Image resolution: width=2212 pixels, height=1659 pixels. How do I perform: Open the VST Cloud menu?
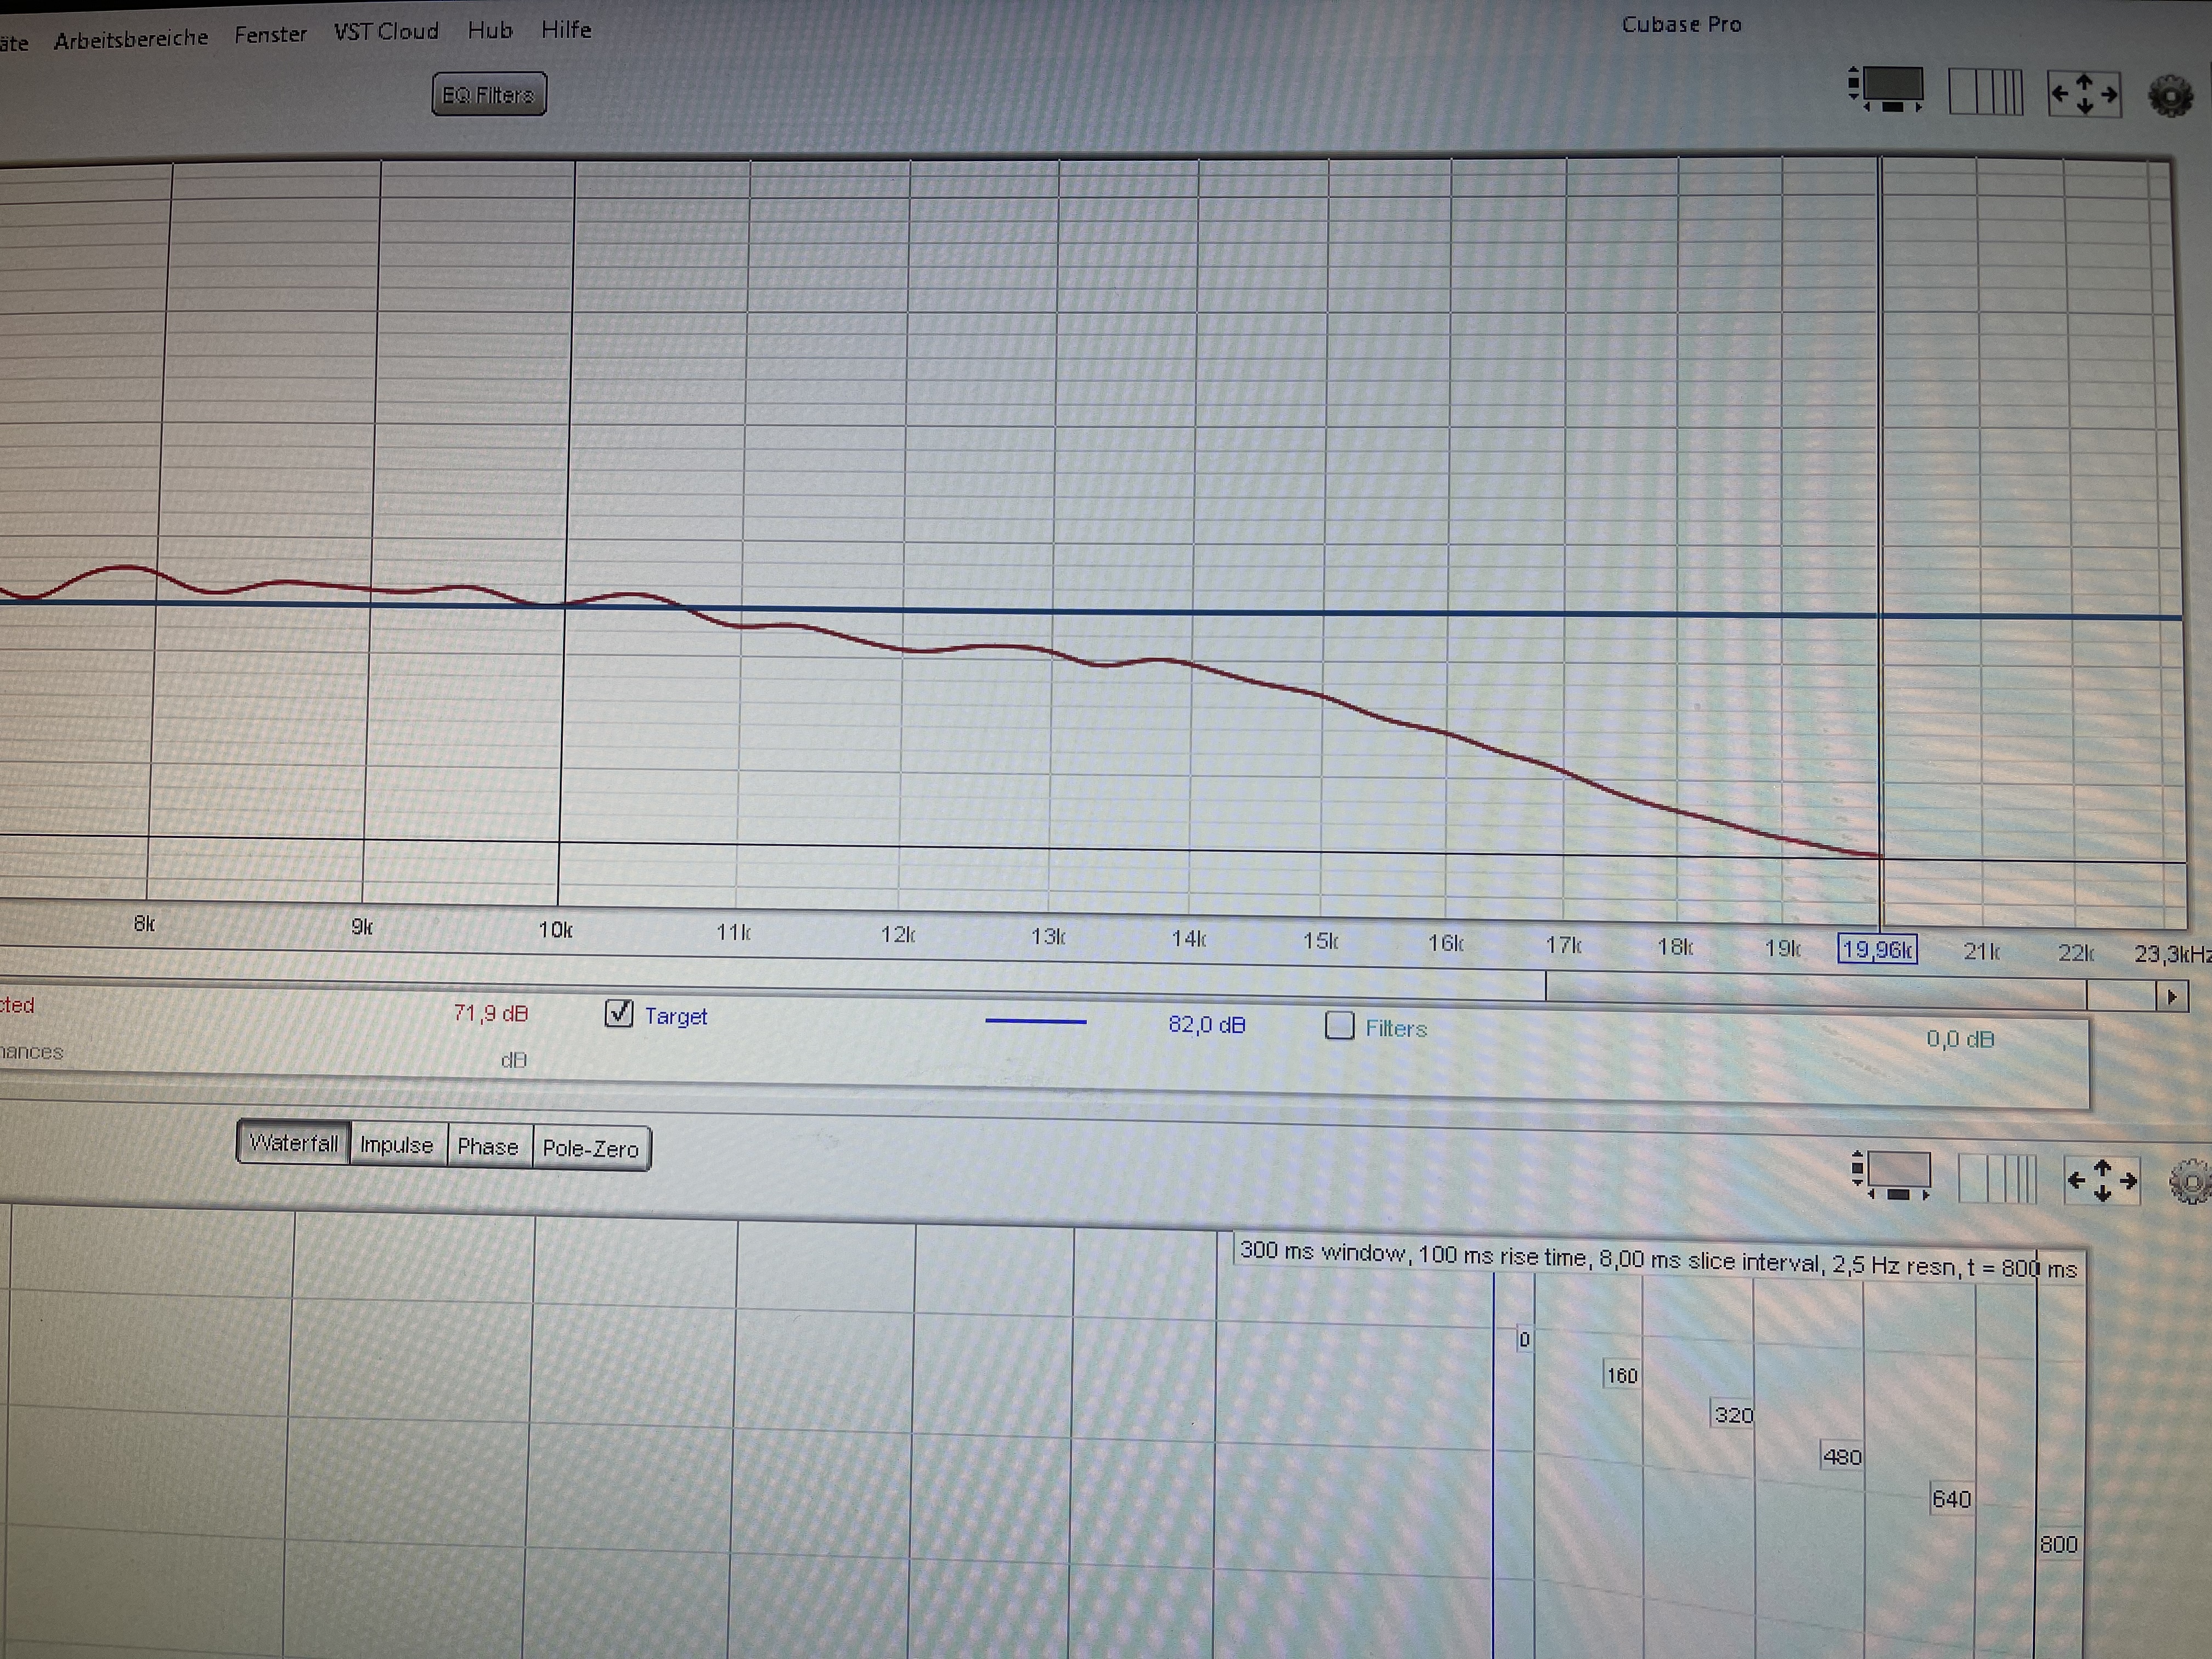[x=386, y=32]
